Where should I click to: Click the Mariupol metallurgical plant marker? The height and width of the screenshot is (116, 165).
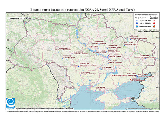pyautogui.click(x=137, y=75)
